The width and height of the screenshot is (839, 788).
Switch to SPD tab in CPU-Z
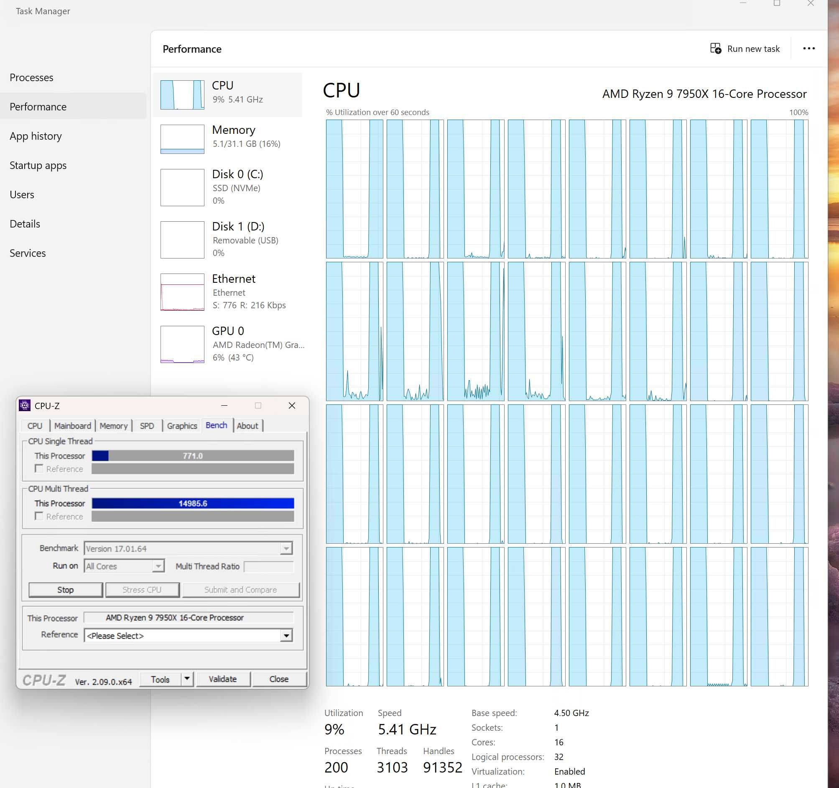147,426
